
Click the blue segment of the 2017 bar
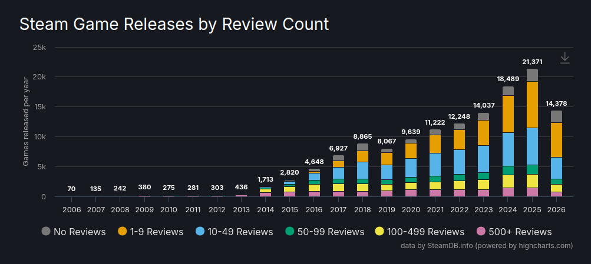click(338, 173)
